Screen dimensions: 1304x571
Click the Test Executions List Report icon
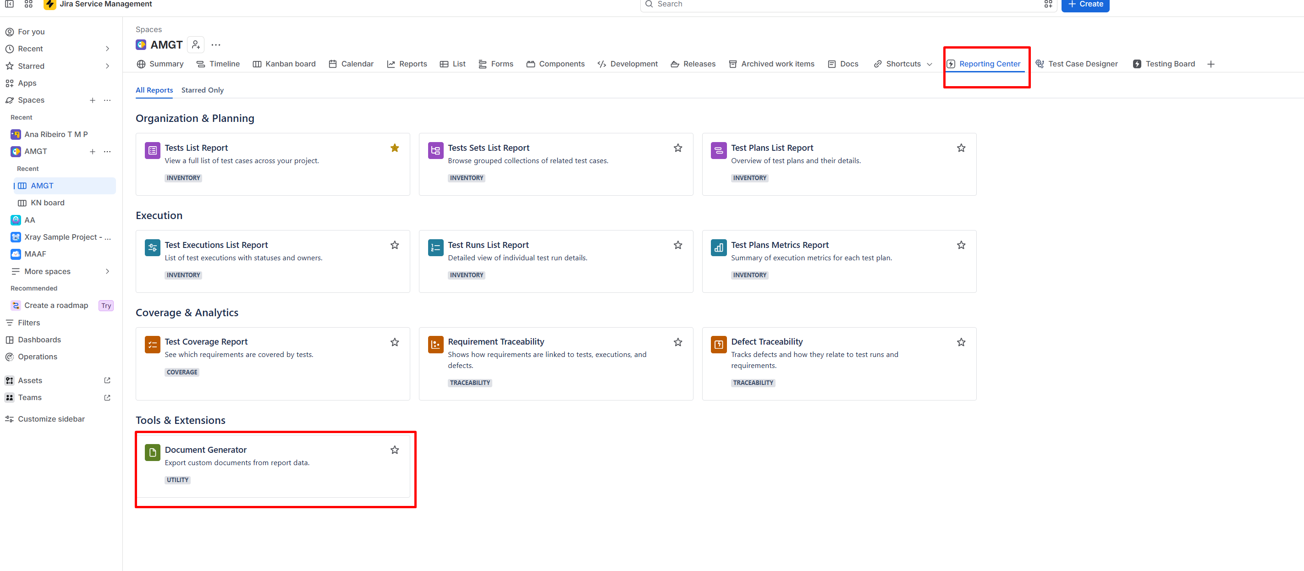click(x=152, y=247)
